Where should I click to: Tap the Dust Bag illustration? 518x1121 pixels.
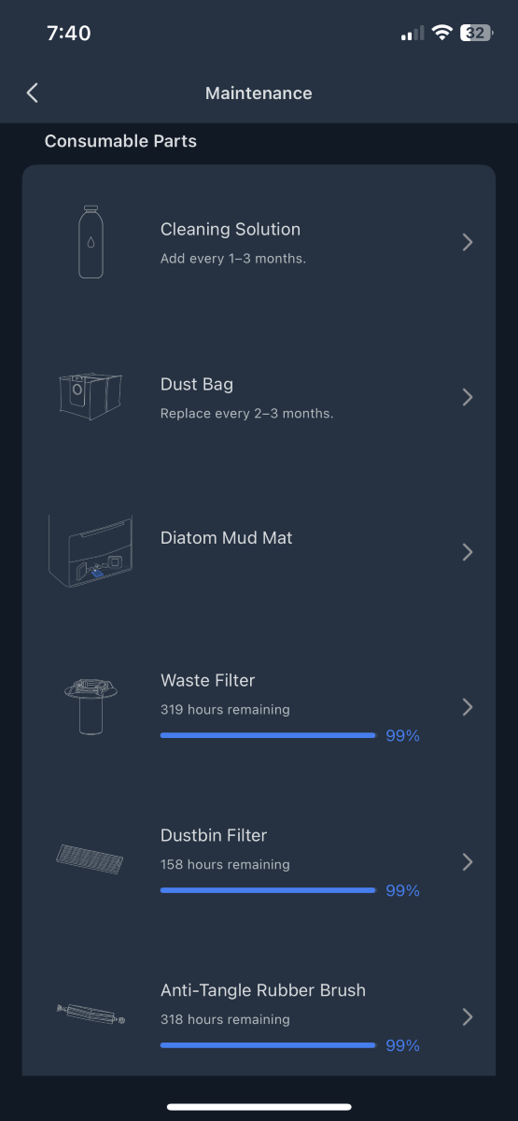point(91,396)
